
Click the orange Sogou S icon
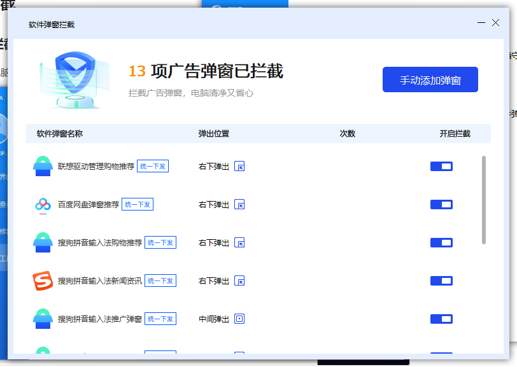[x=43, y=280]
